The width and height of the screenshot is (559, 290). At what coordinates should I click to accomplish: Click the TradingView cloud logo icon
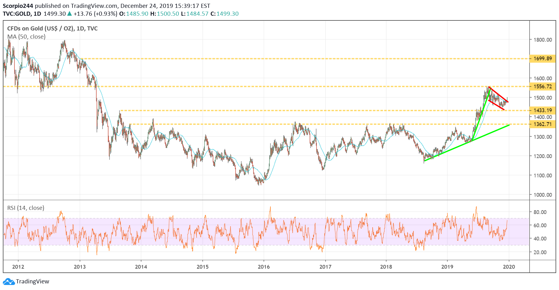click(8, 282)
